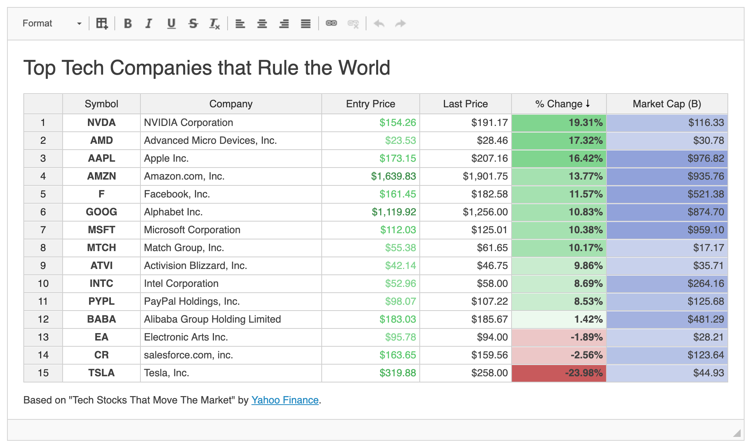Click the TSLA symbol cell
This screenshot has width=750, height=447.
(102, 373)
